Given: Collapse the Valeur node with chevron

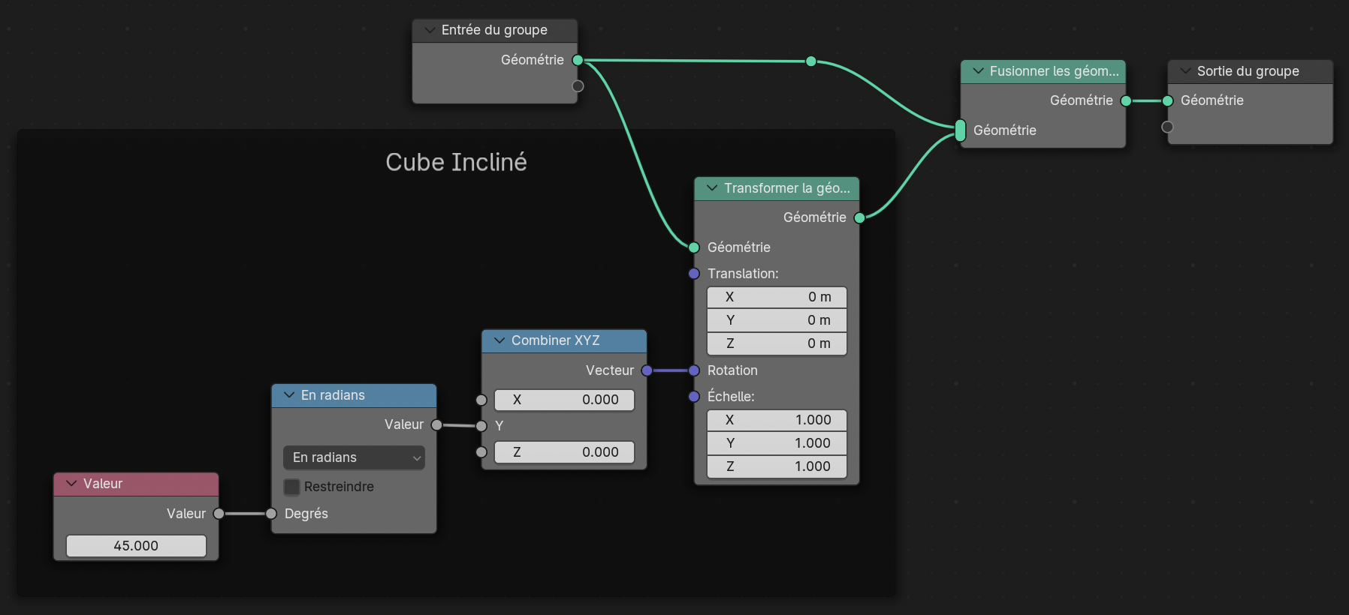Looking at the screenshot, I should coord(71,484).
